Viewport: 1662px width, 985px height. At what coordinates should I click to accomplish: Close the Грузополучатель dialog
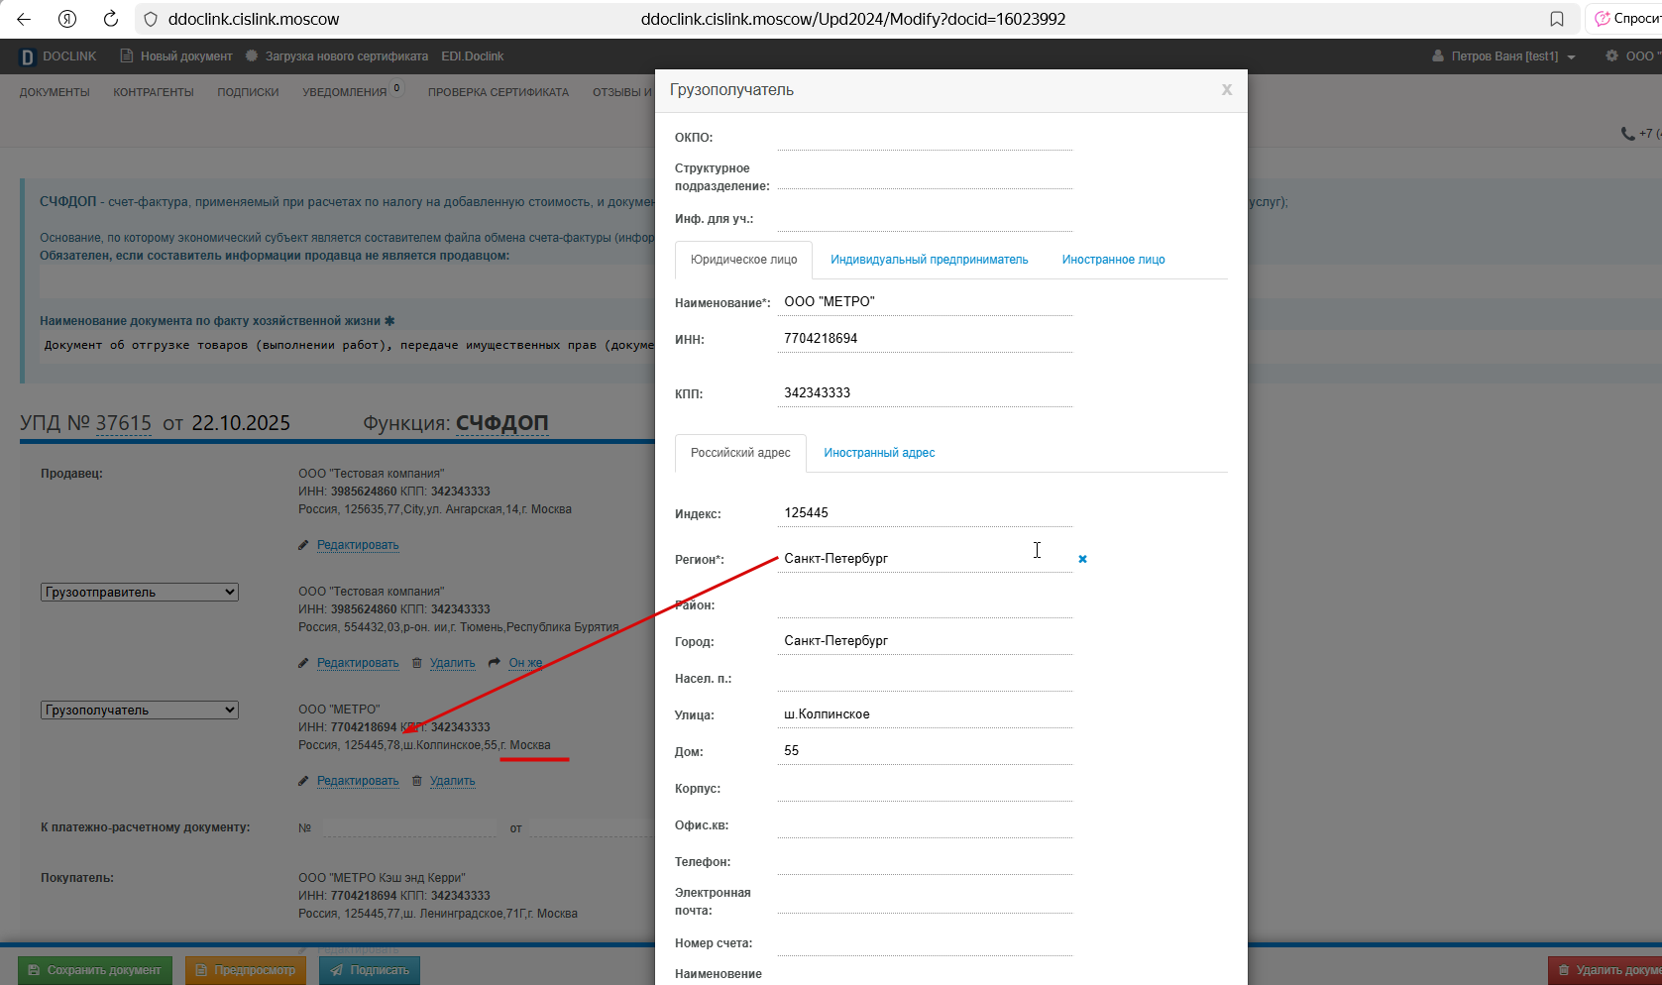click(1227, 90)
